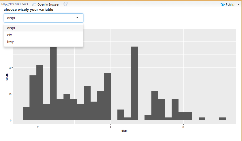Screen dimensions: 242x141
Task: Click the 'choose wisely your variable' label
Action: pyautogui.click(x=28, y=10)
